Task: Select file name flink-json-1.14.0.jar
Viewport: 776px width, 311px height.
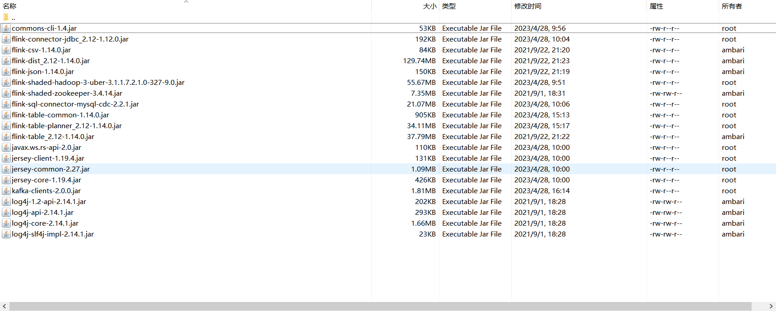Action: click(43, 71)
